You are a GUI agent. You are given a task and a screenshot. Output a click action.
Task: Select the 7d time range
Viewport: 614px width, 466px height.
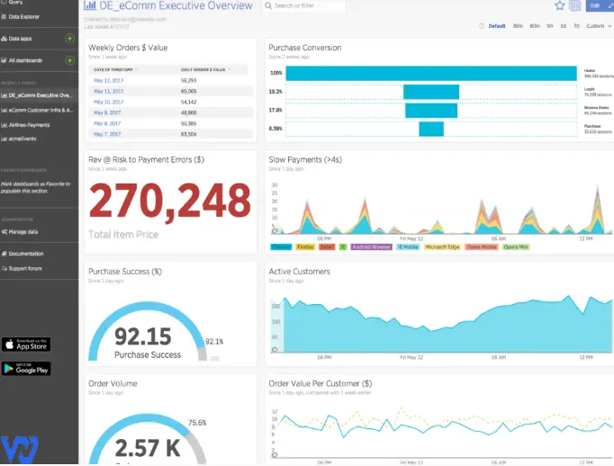pos(576,26)
